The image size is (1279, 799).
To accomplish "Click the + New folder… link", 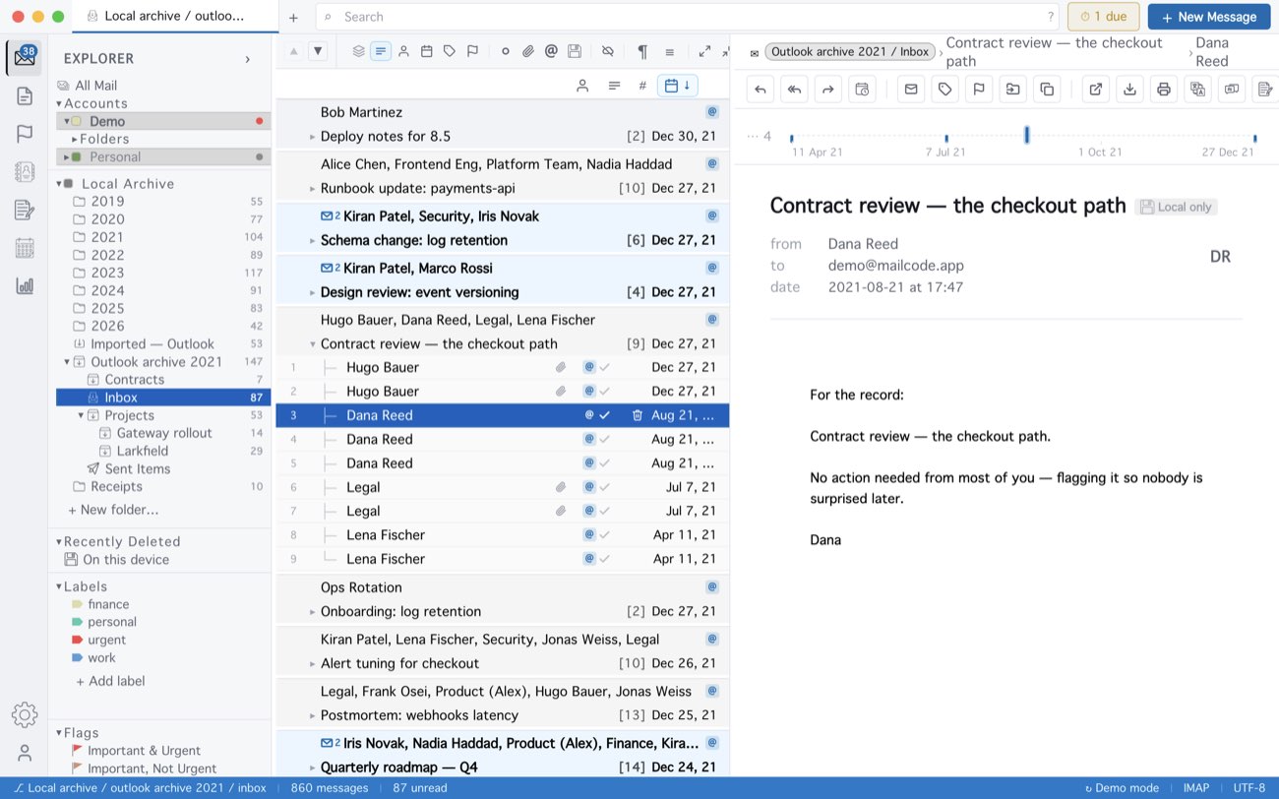I will click(113, 510).
